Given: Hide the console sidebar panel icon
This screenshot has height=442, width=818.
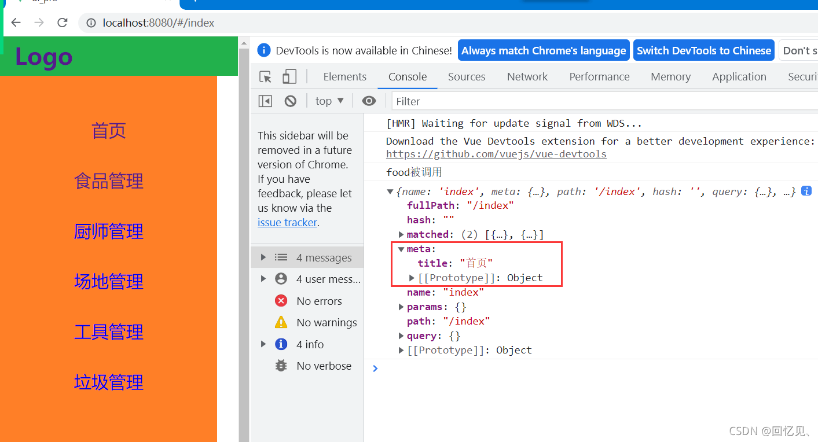Looking at the screenshot, I should point(265,101).
